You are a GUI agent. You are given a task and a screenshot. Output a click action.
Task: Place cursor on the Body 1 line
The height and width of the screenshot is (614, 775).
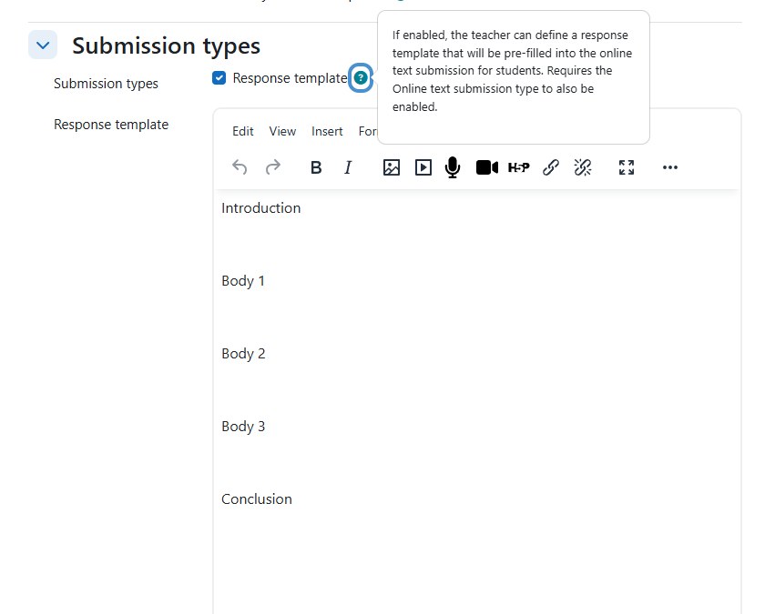[x=243, y=281]
